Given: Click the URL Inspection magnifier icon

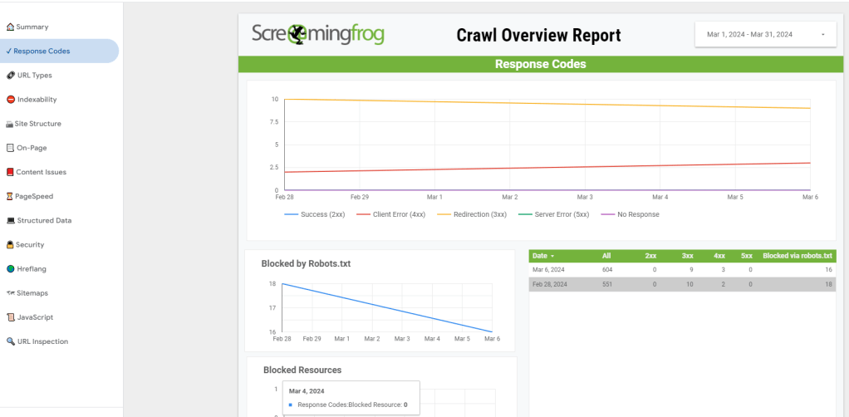Looking at the screenshot, I should (10, 341).
